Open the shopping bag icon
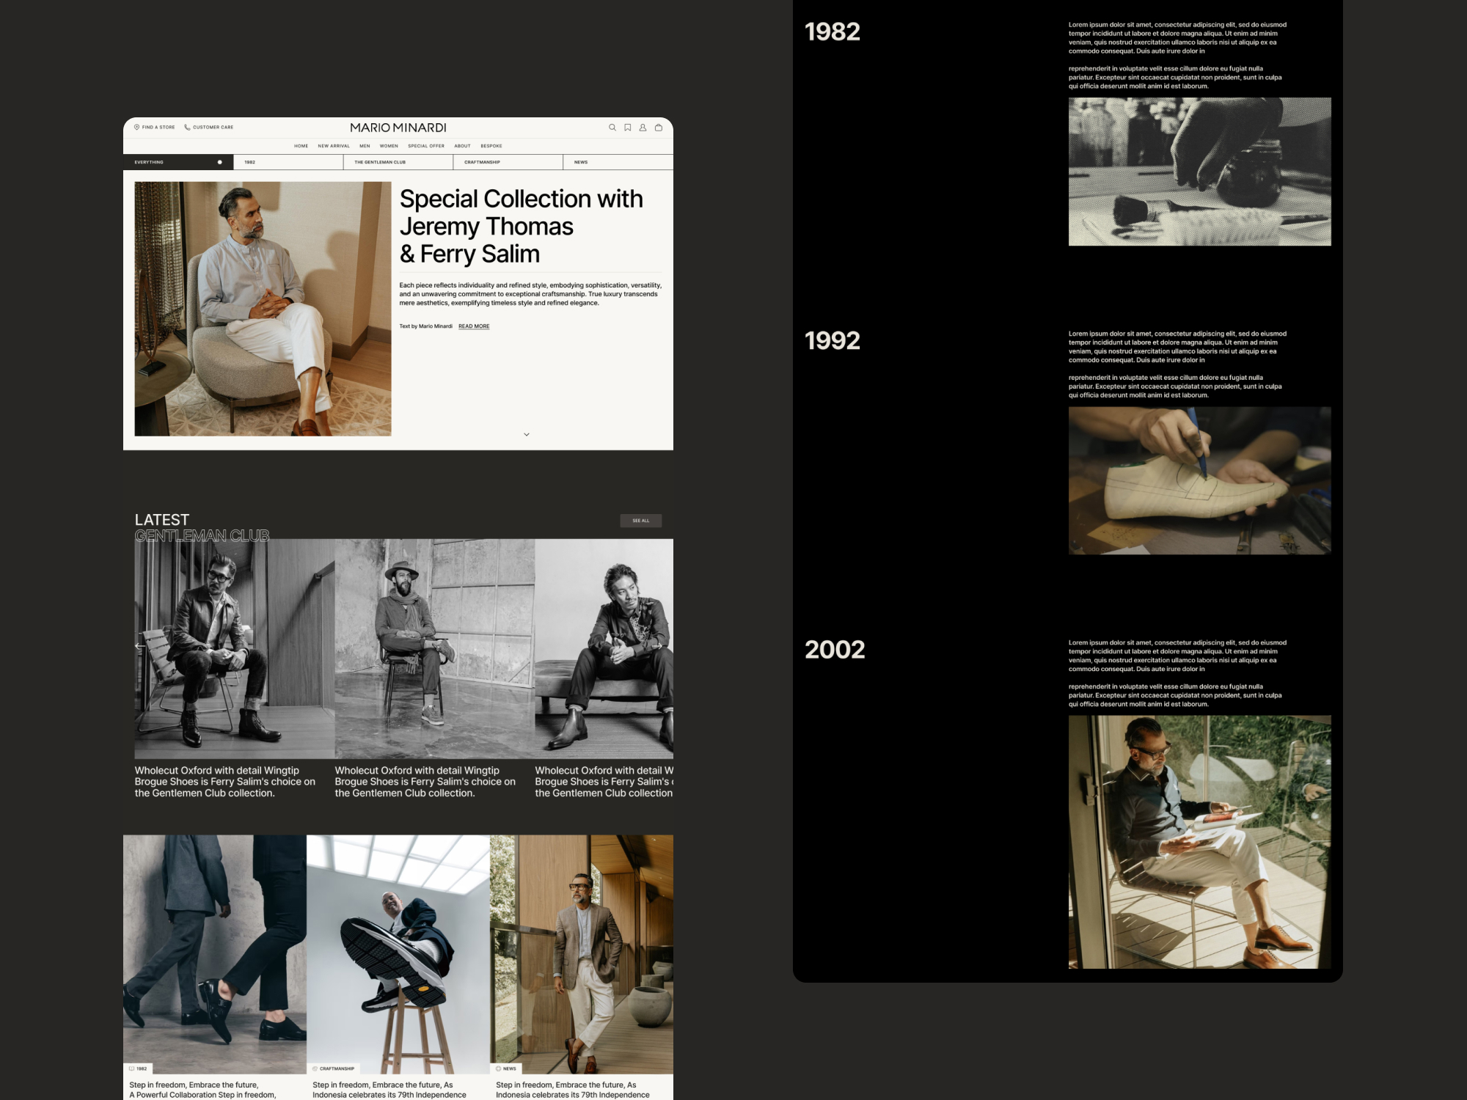Screen dimensions: 1467x1100 point(659,128)
